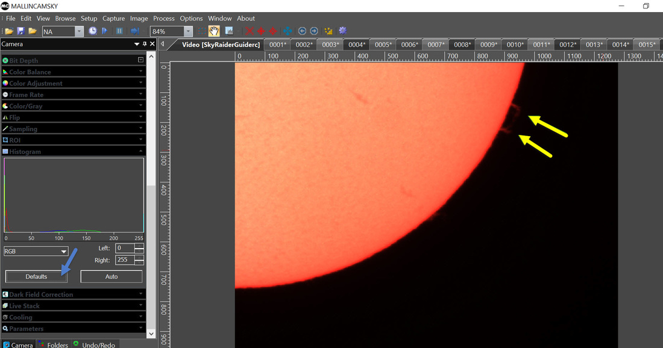
Task: Expand the Frame Rate section
Action: pyautogui.click(x=74, y=95)
